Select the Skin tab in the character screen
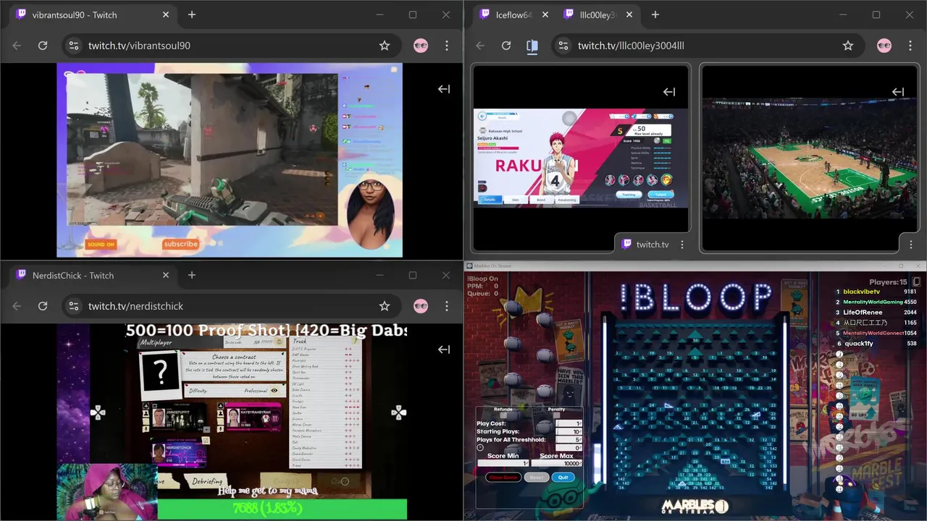Image resolution: width=927 pixels, height=521 pixels. [x=516, y=200]
